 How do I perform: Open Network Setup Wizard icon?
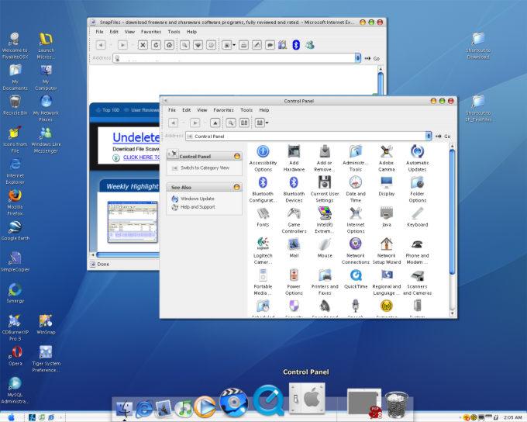pyautogui.click(x=387, y=251)
